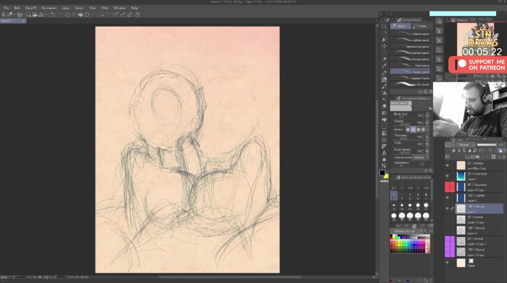
Task: Select the Move layer tool
Action: [x=384, y=46]
